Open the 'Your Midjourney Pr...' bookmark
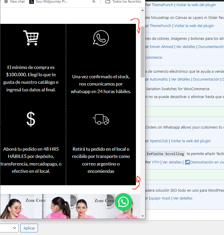This screenshot has width=224, height=235. [x=48, y=2]
